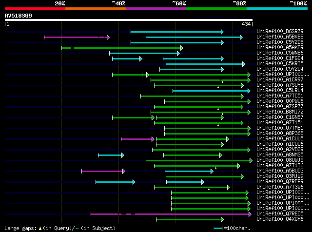
Task: Click the long purple bar for Q7RED5
Action: point(171,214)
